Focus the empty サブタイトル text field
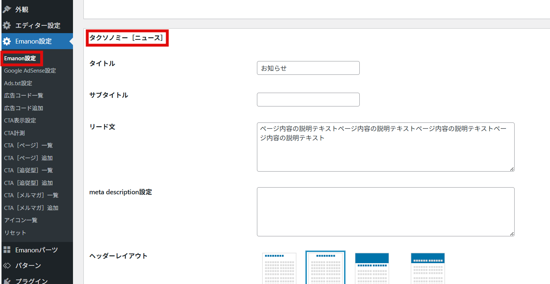 point(308,100)
